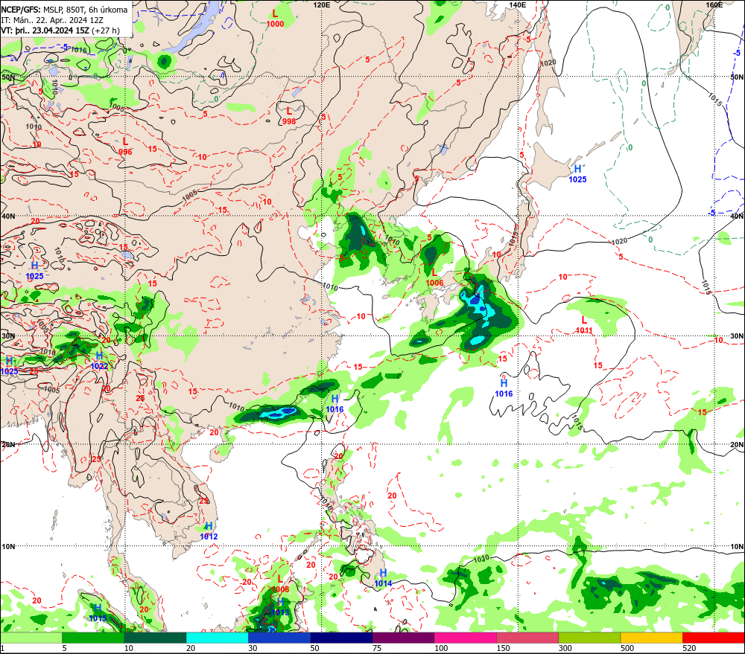
Task: Click the '160E' longitude label
Action: pos(714,4)
